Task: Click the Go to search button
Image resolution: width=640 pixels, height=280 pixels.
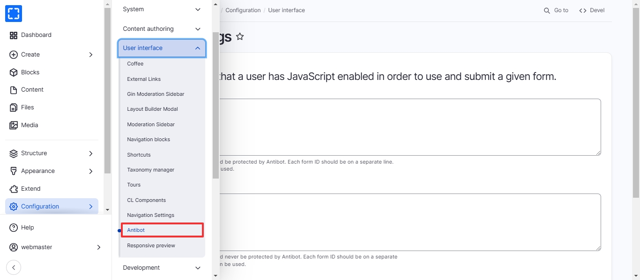Action: coord(556,10)
